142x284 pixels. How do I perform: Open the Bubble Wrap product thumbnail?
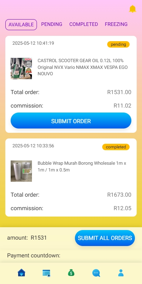[21, 171]
